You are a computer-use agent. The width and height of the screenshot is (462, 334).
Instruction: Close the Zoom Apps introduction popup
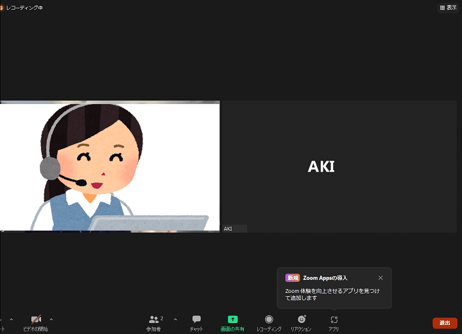click(381, 277)
